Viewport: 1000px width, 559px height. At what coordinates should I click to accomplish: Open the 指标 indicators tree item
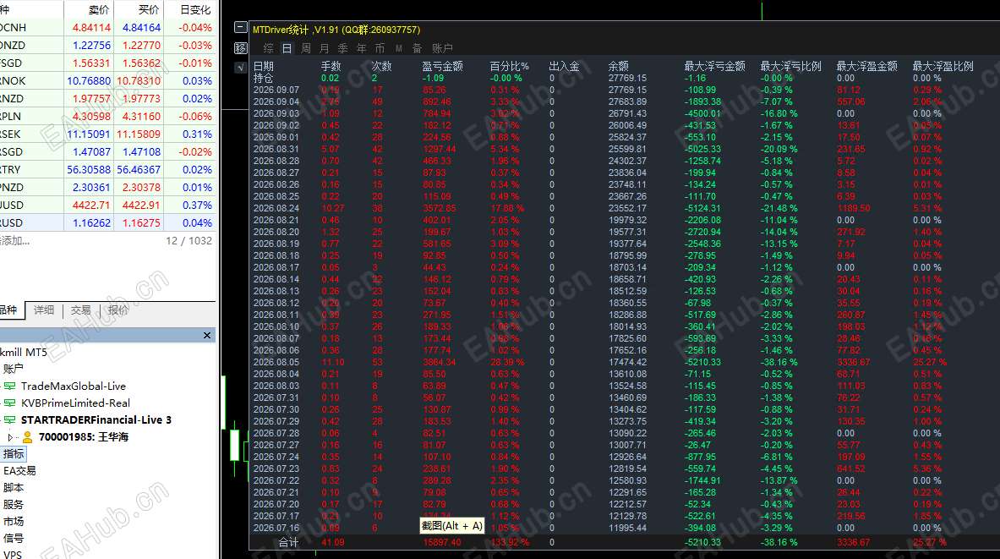tap(14, 453)
